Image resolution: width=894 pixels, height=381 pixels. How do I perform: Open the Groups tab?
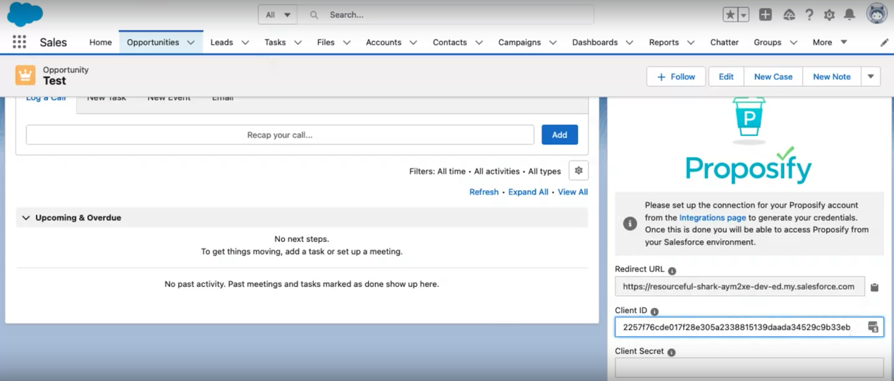pos(767,42)
